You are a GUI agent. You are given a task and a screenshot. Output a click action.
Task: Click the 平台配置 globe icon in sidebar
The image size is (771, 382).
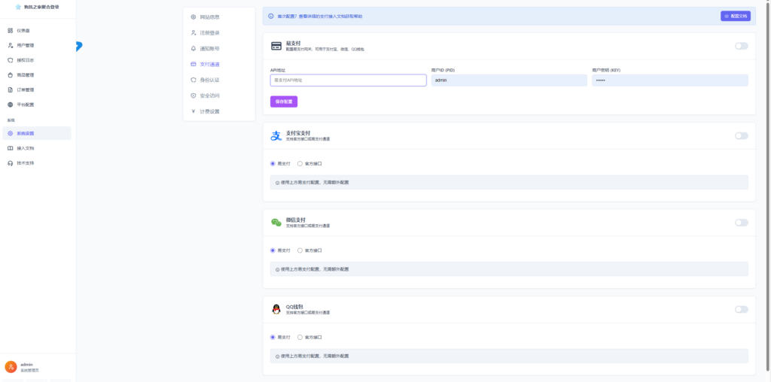tap(11, 105)
